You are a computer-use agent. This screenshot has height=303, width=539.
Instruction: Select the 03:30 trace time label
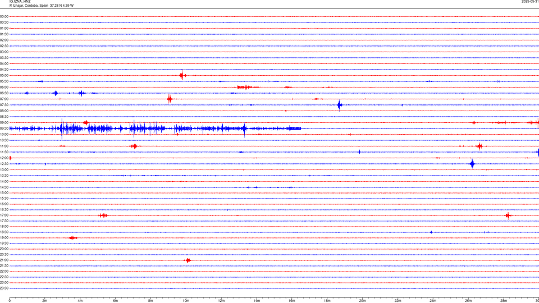(4, 58)
